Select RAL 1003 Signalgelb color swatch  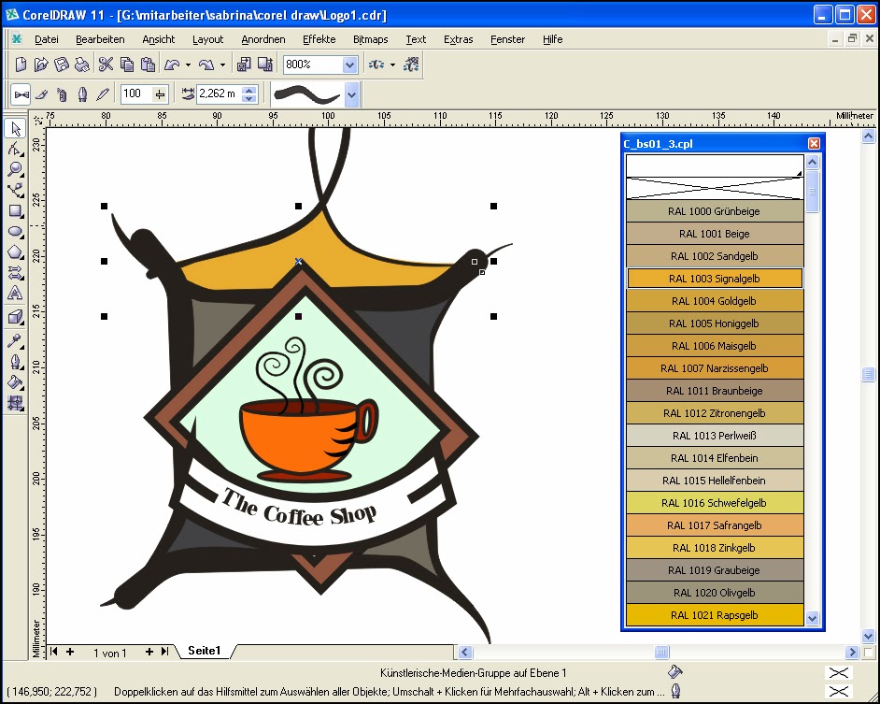coord(714,278)
